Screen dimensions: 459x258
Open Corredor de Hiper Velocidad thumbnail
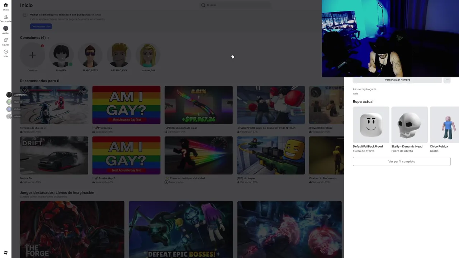click(x=199, y=156)
